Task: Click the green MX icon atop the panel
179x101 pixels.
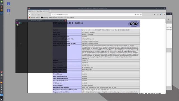Action: click(x=2, y=2)
